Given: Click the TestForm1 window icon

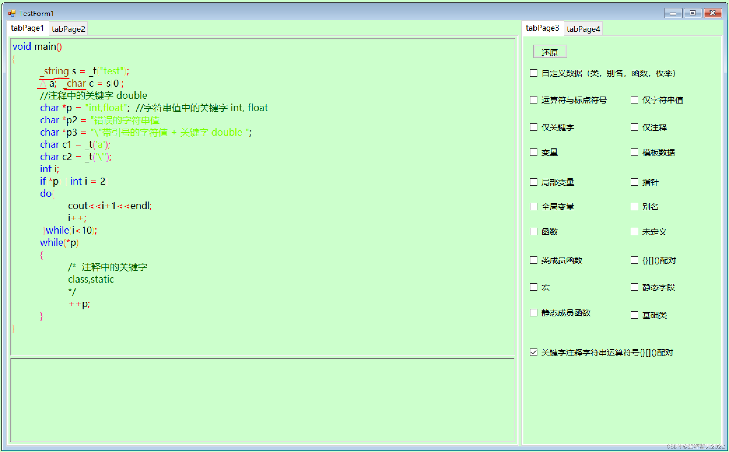Looking at the screenshot, I should click(x=12, y=13).
